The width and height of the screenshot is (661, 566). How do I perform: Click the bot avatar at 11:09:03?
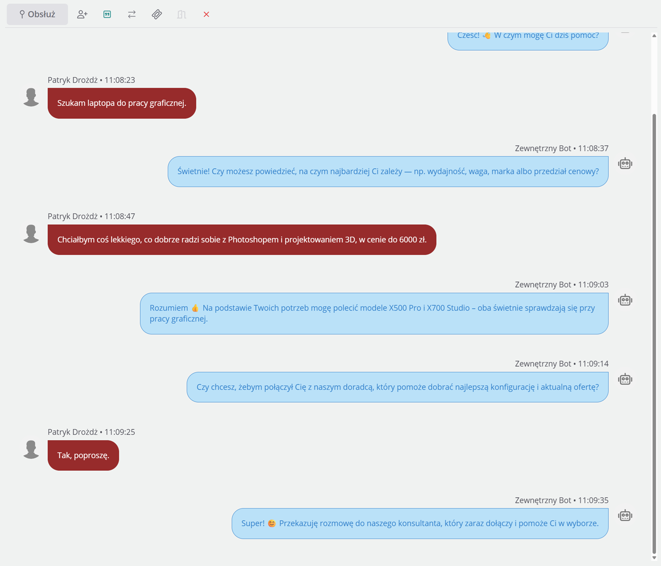tap(625, 300)
